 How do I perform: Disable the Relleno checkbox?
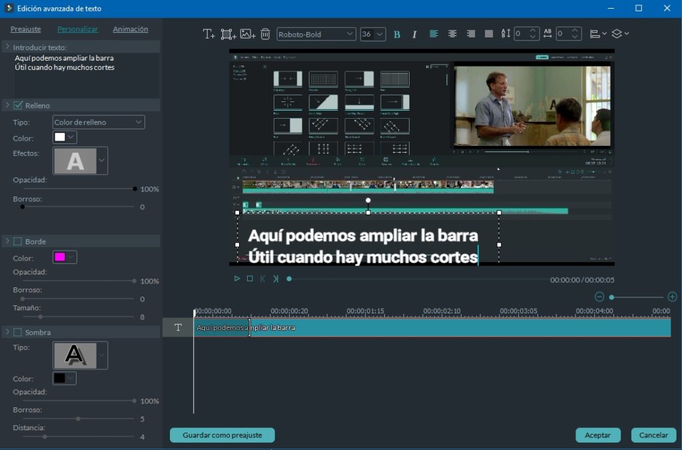(18, 105)
